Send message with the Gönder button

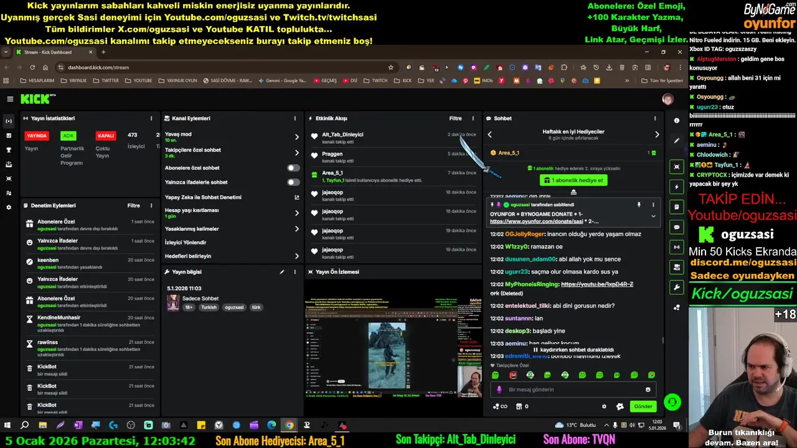click(x=643, y=406)
